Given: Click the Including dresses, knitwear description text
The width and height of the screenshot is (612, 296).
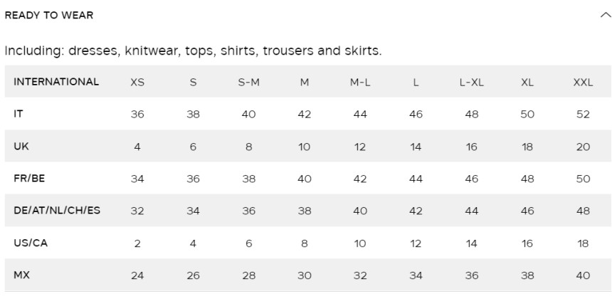Looking at the screenshot, I should pyautogui.click(x=193, y=51).
